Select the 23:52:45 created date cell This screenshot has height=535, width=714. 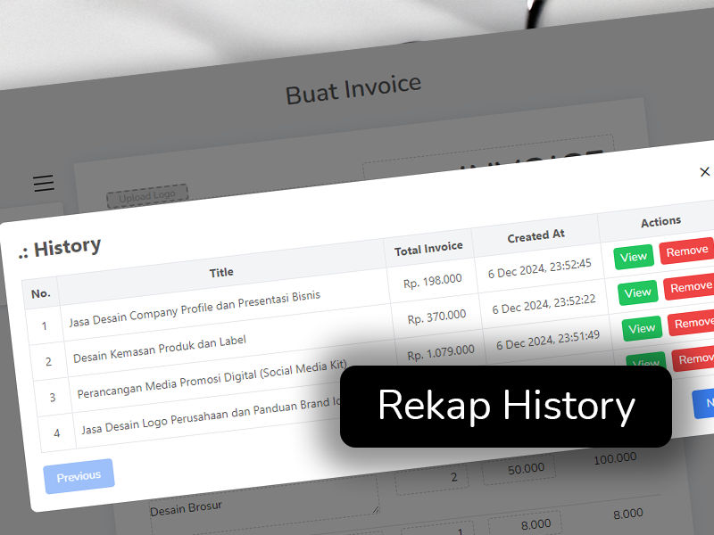pyautogui.click(x=540, y=268)
